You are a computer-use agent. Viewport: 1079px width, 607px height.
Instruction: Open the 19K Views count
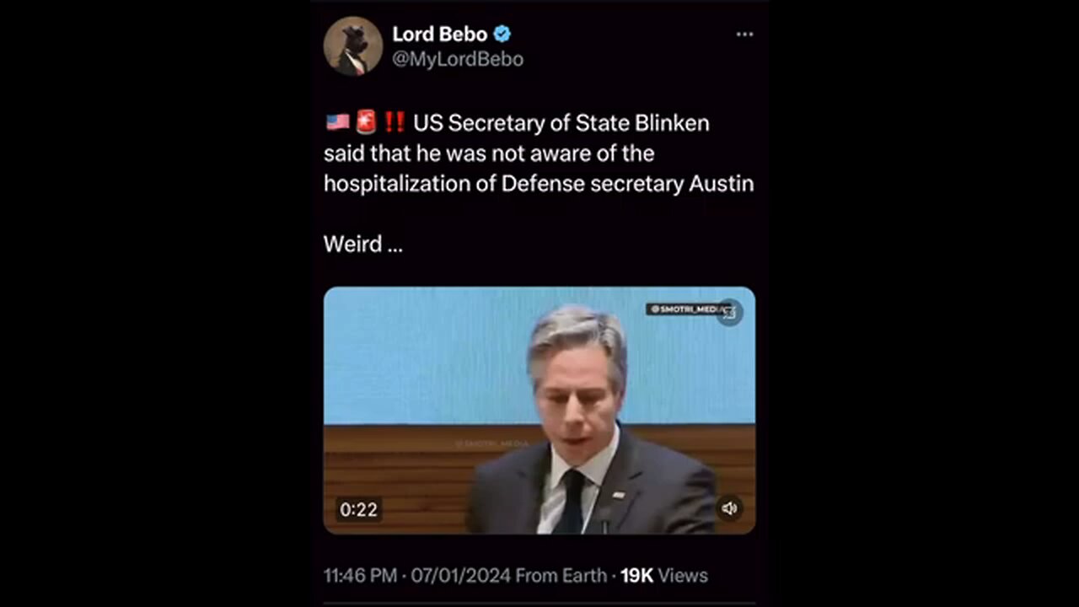(x=664, y=576)
